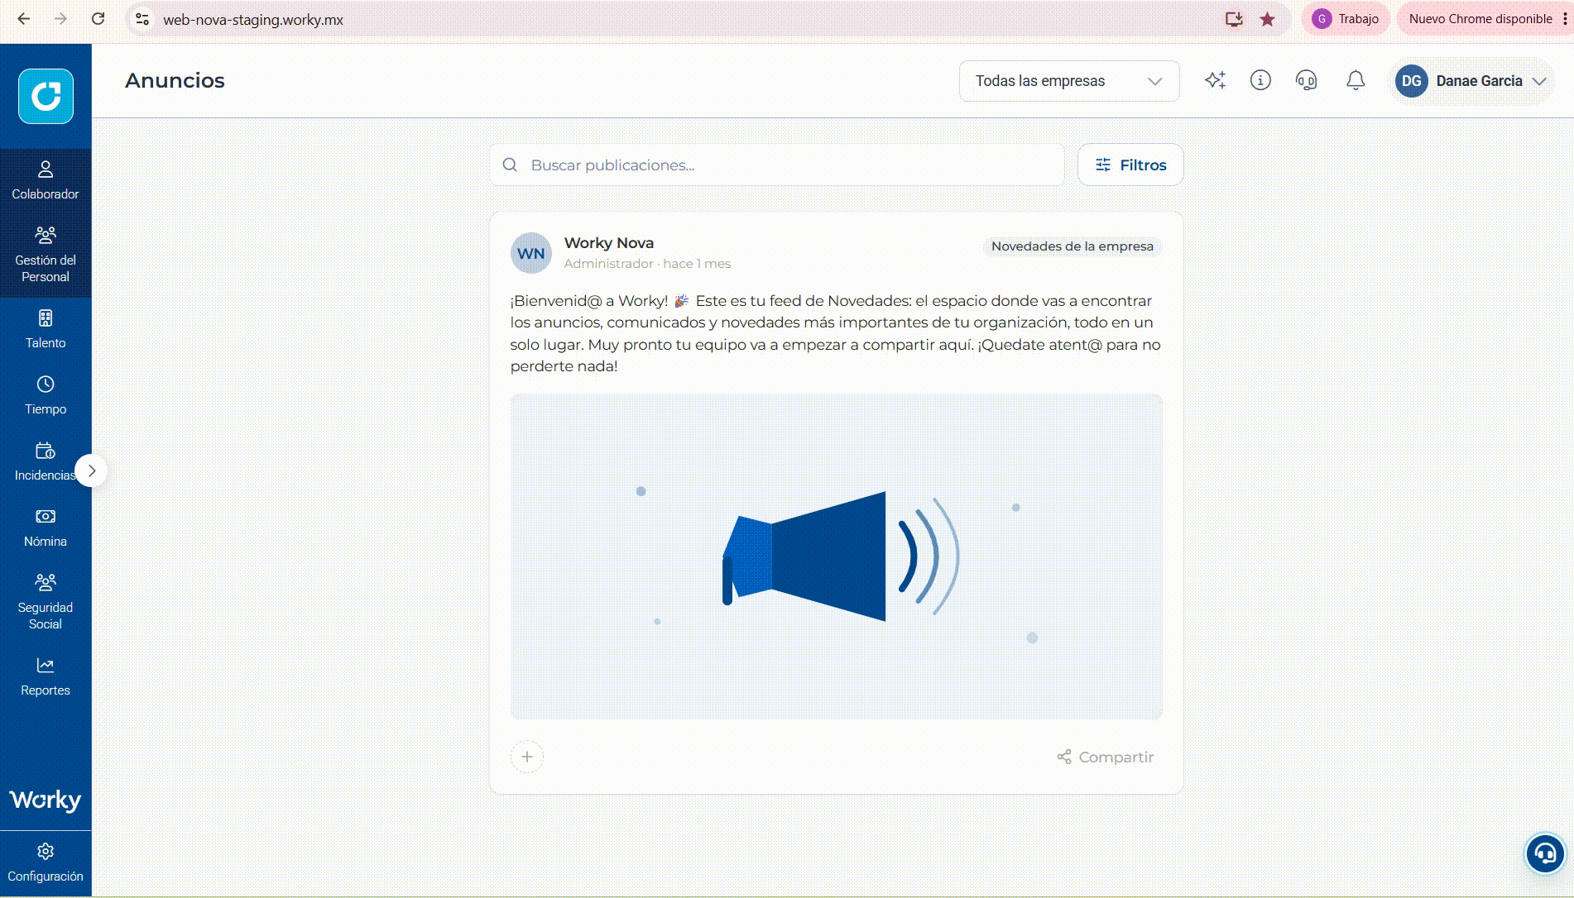Select Incidencias in the sidebar
The image size is (1574, 898).
point(46,462)
